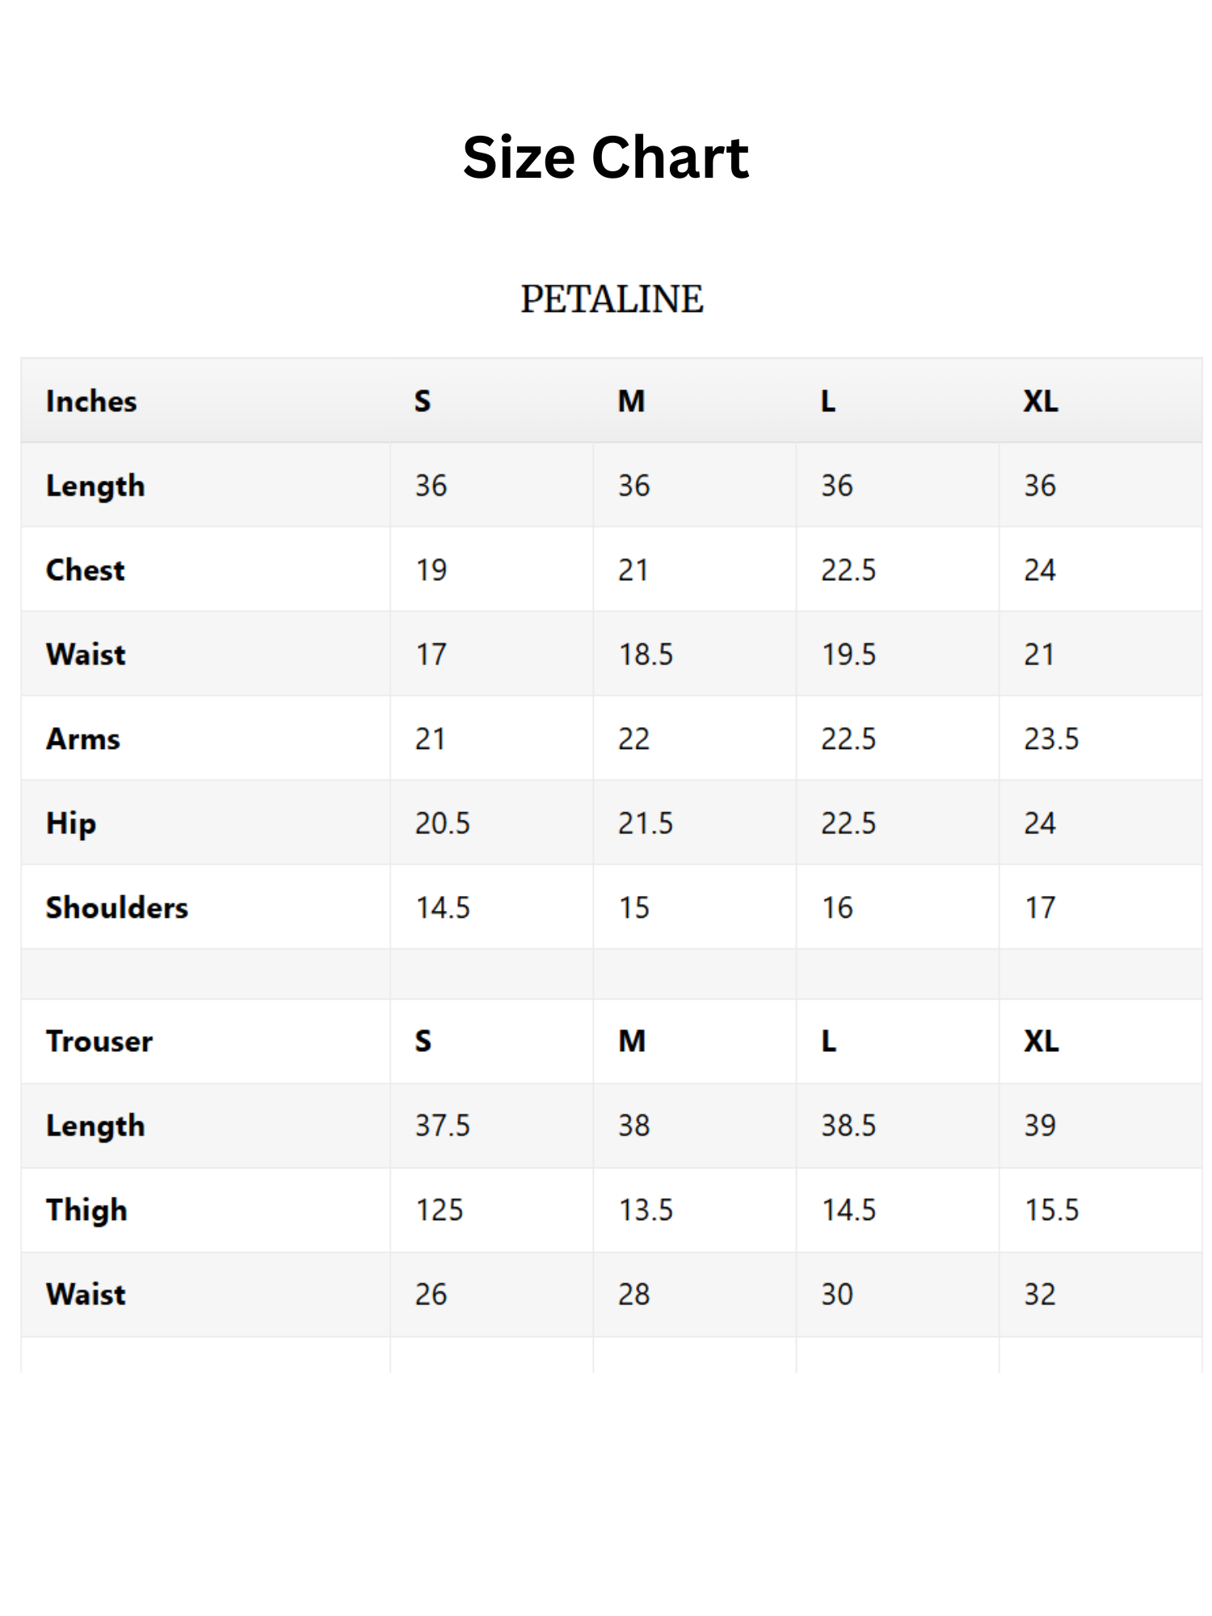
Task: Click Thigh value 15.5 for XL
Action: pyautogui.click(x=1051, y=1210)
